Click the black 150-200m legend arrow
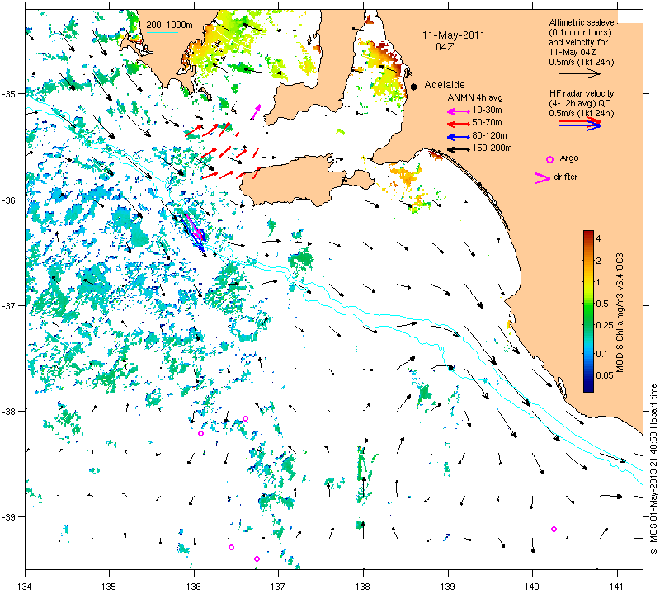The image size is (660, 594). point(459,149)
